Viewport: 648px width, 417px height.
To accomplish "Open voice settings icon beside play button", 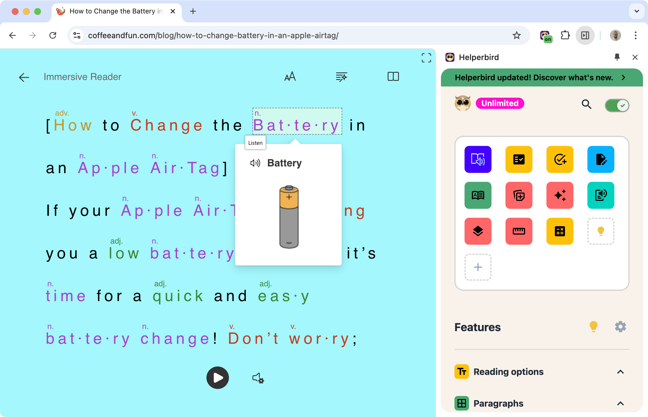I will point(258,378).
